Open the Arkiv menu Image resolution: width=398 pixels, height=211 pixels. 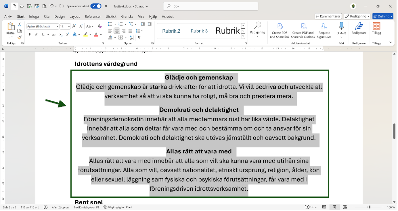pyautogui.click(x=8, y=17)
